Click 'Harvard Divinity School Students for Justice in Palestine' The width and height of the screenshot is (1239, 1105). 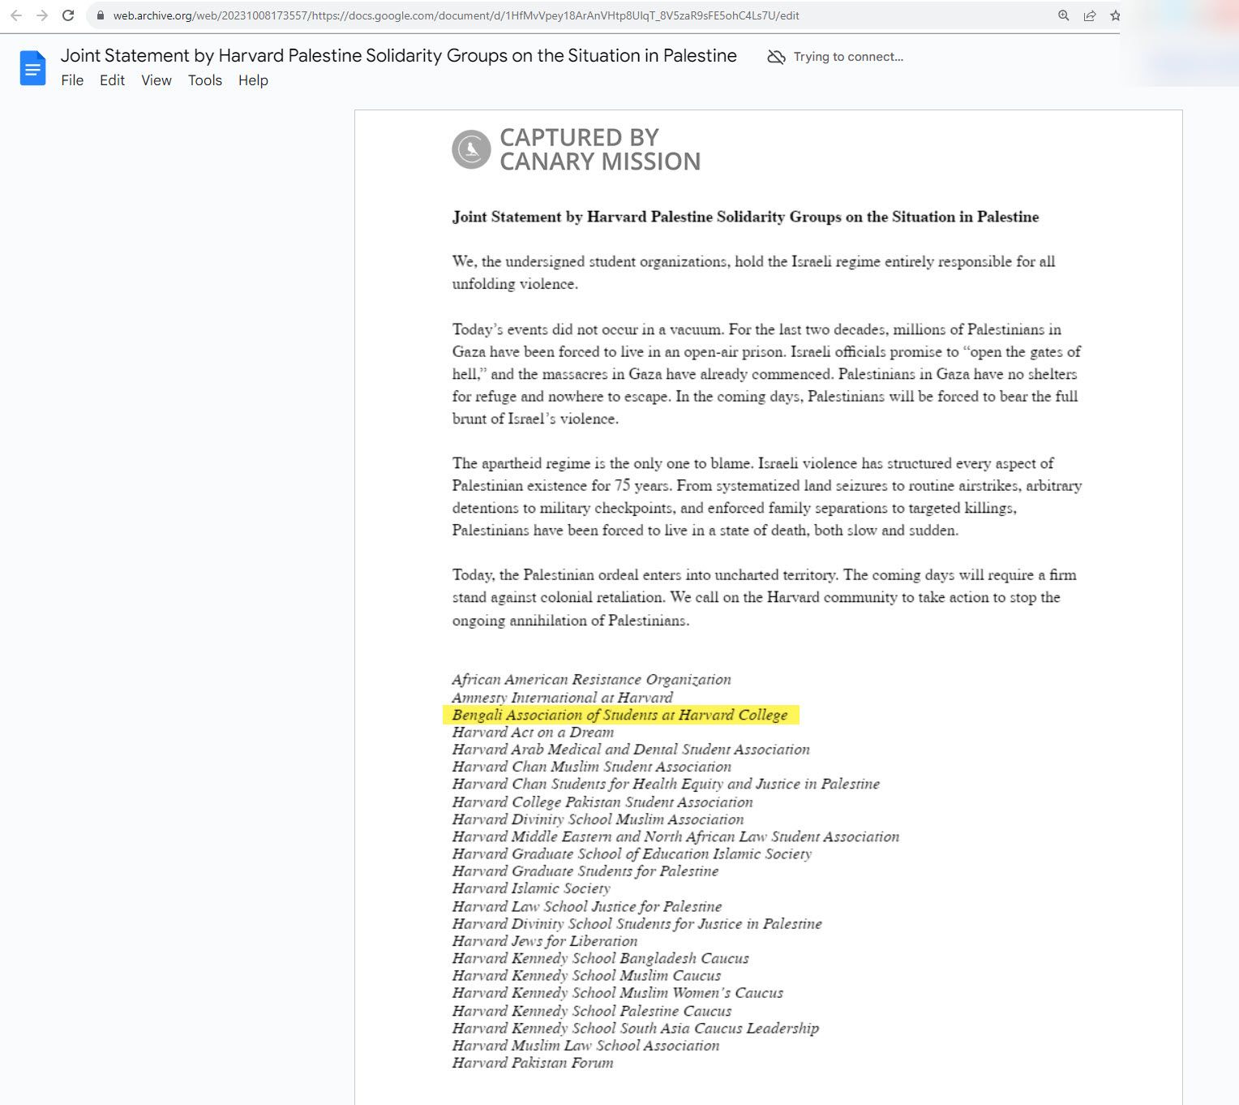click(x=637, y=923)
